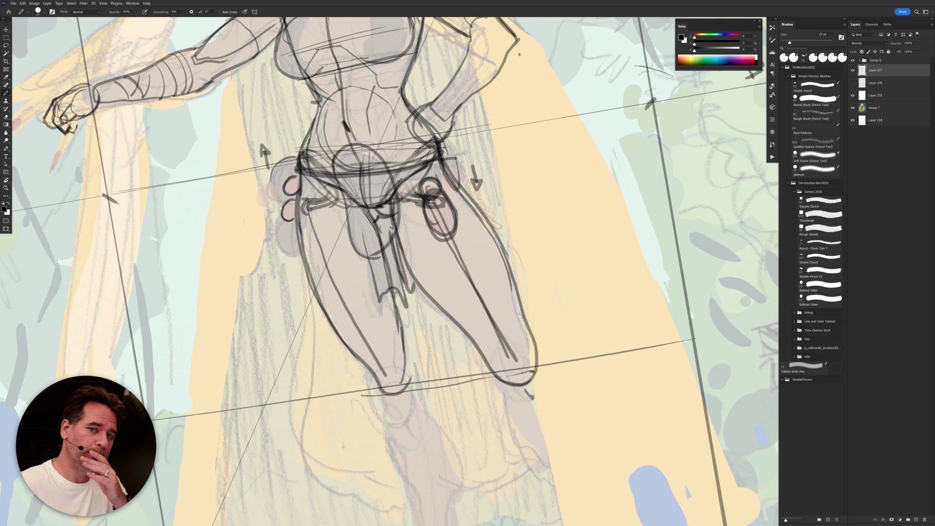Switch to the Channels tab

pyautogui.click(x=871, y=24)
